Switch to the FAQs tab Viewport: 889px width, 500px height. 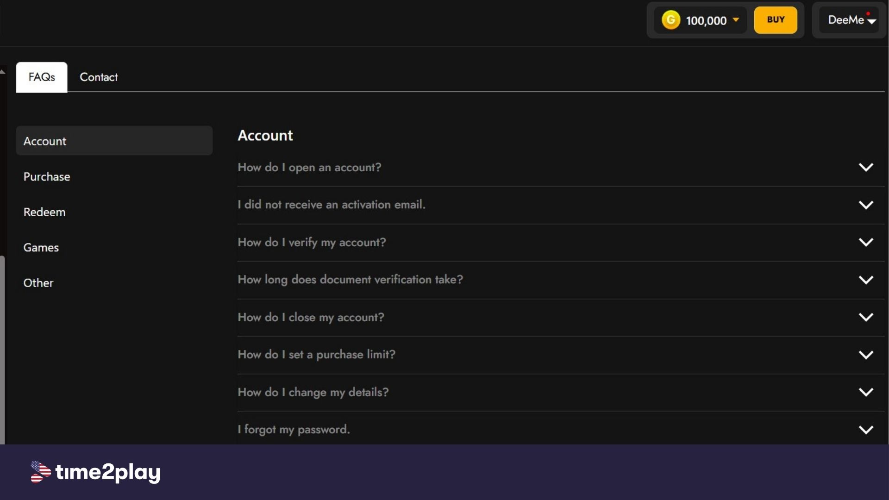point(42,77)
